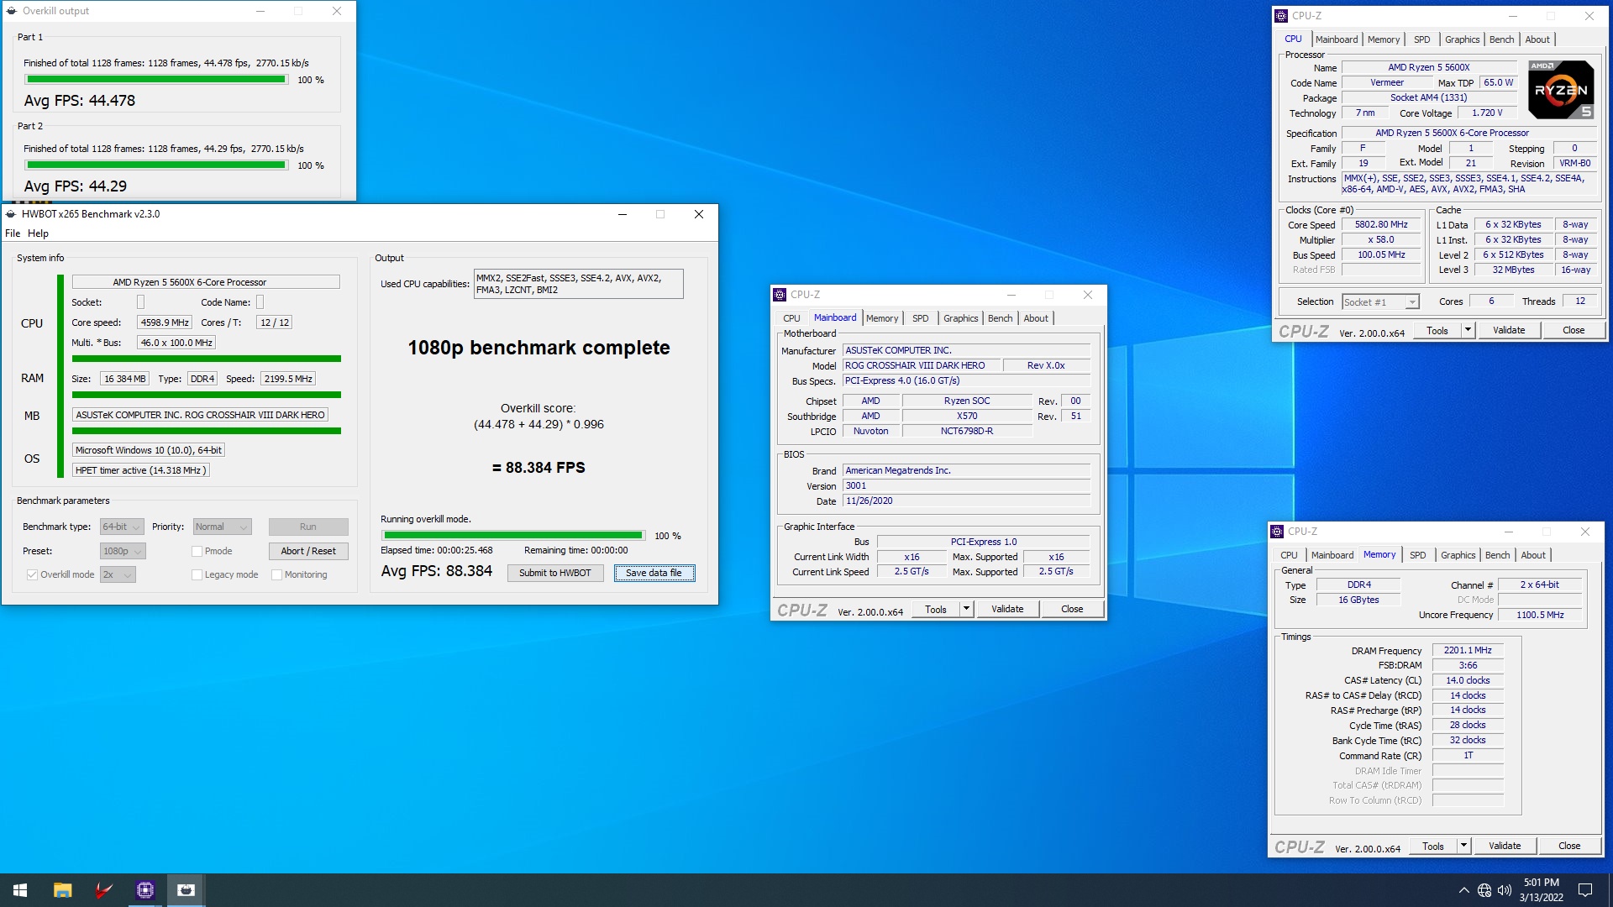This screenshot has height=907, width=1613.
Task: Click CPU-Z Memory window title icon
Action: tap(1277, 532)
